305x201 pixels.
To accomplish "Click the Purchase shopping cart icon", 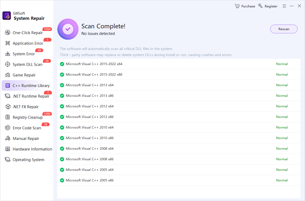I will [x=237, y=6].
